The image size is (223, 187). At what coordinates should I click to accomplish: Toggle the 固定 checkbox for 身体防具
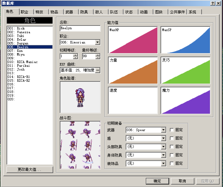pos(172,155)
